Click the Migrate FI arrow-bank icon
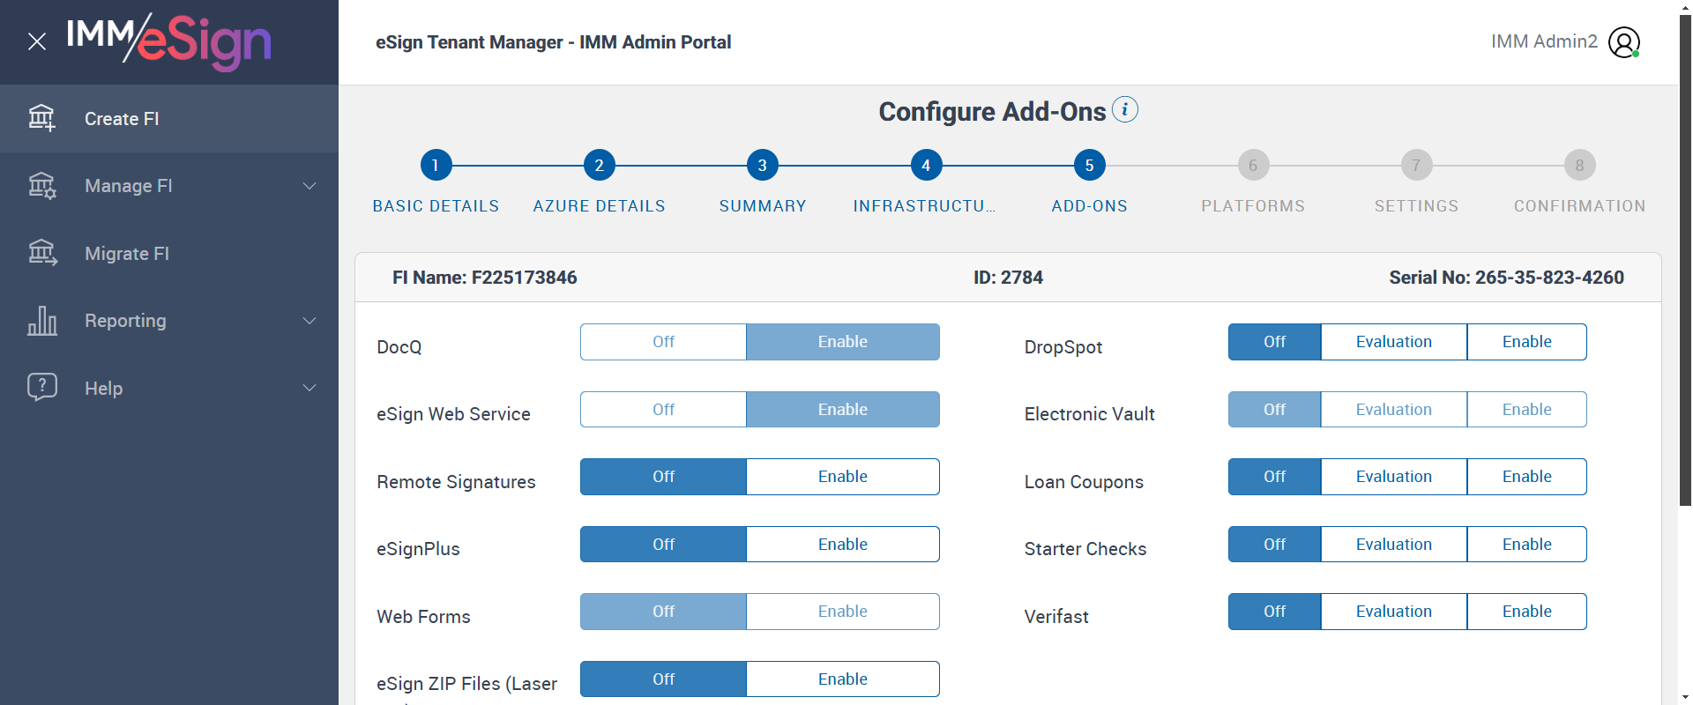The height and width of the screenshot is (705, 1693). coord(41,253)
